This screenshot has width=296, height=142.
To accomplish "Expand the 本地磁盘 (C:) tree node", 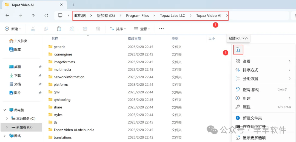I will tap(7, 119).
